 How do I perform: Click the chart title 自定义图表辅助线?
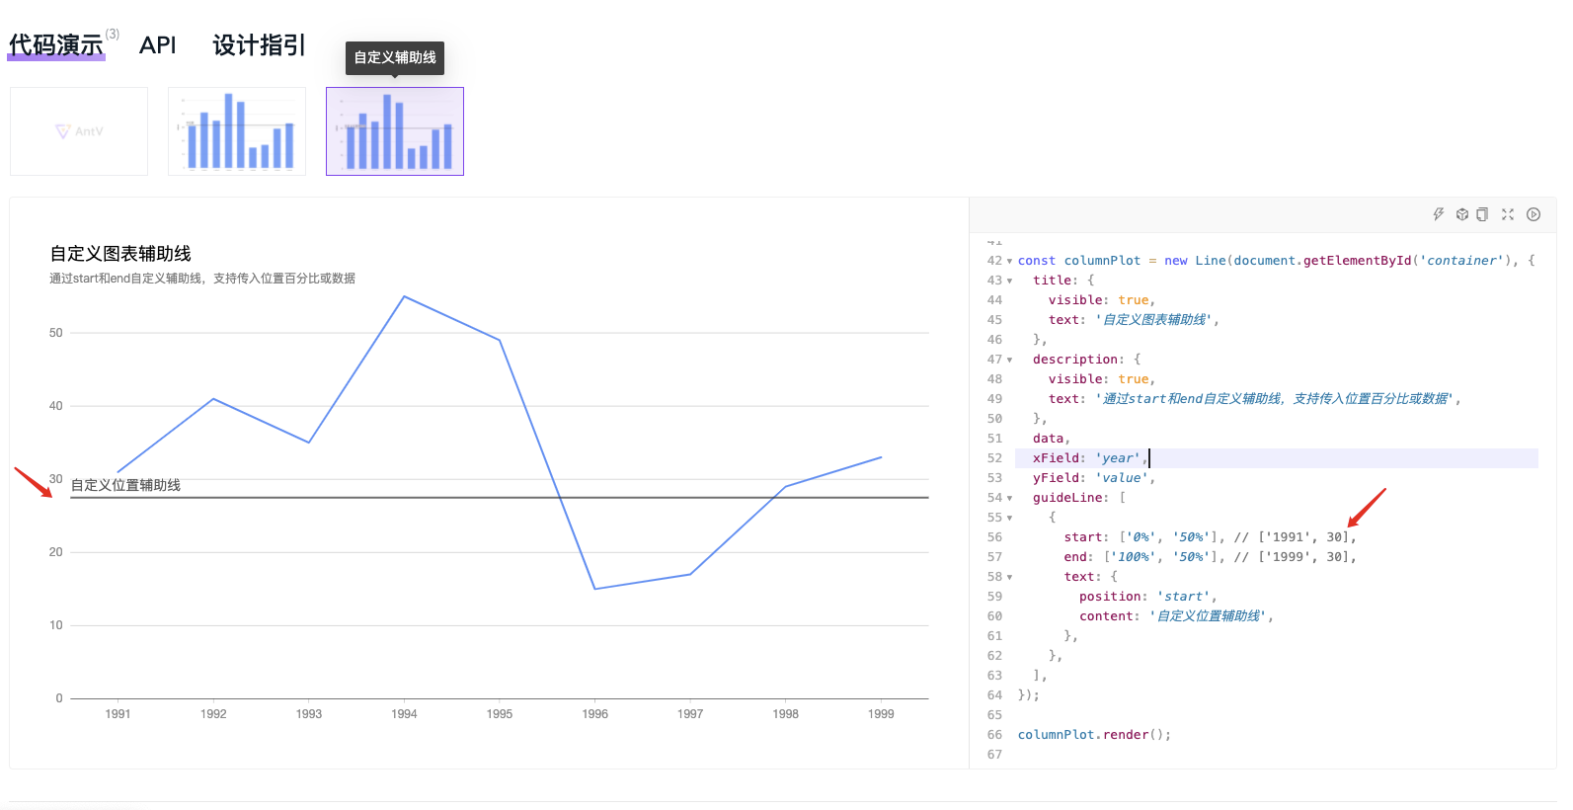coord(120,254)
